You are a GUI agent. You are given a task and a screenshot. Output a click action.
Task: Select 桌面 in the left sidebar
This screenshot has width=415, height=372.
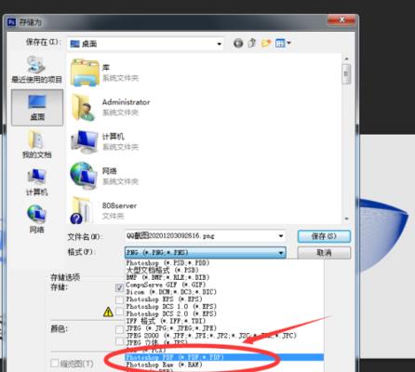tap(37, 108)
